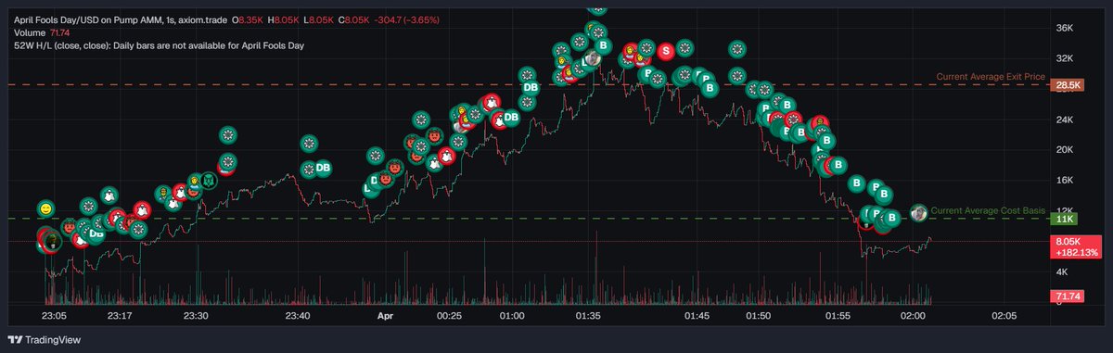The image size is (1113, 353).
Task: Click the 23:30 time axis label
Action: pyautogui.click(x=196, y=317)
